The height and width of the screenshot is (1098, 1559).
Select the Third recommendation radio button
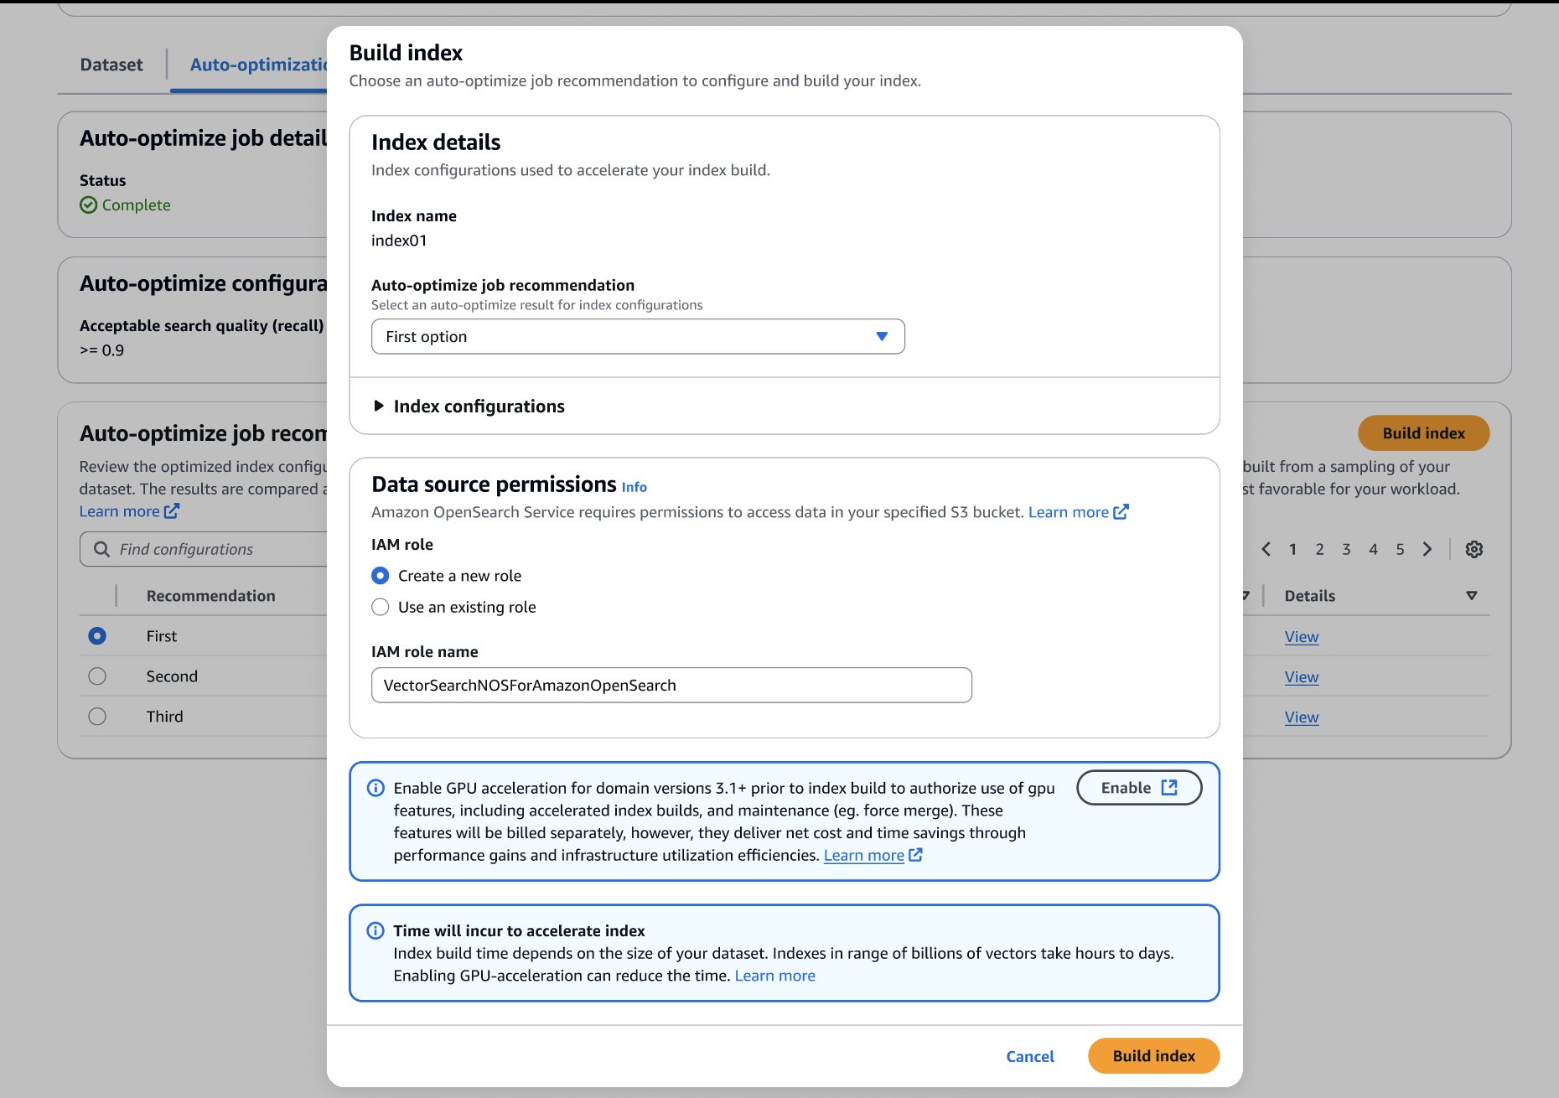pyautogui.click(x=96, y=716)
